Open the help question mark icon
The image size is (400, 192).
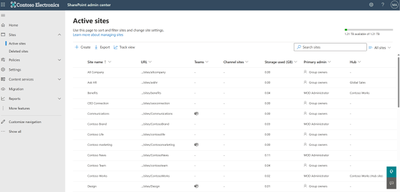coord(383,5)
